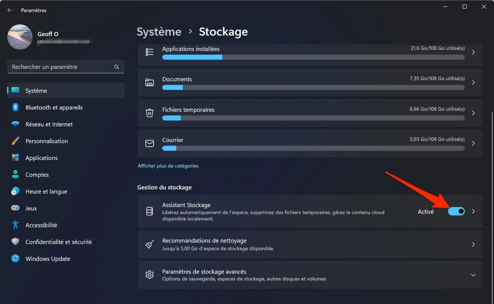Click the Activé status label
The height and width of the screenshot is (304, 494).
point(426,211)
